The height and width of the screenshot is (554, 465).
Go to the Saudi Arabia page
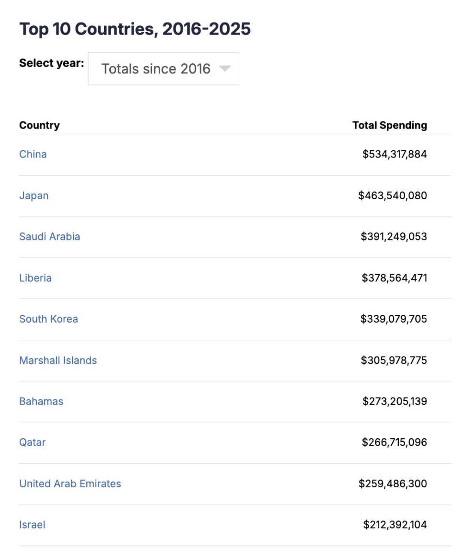(x=49, y=237)
